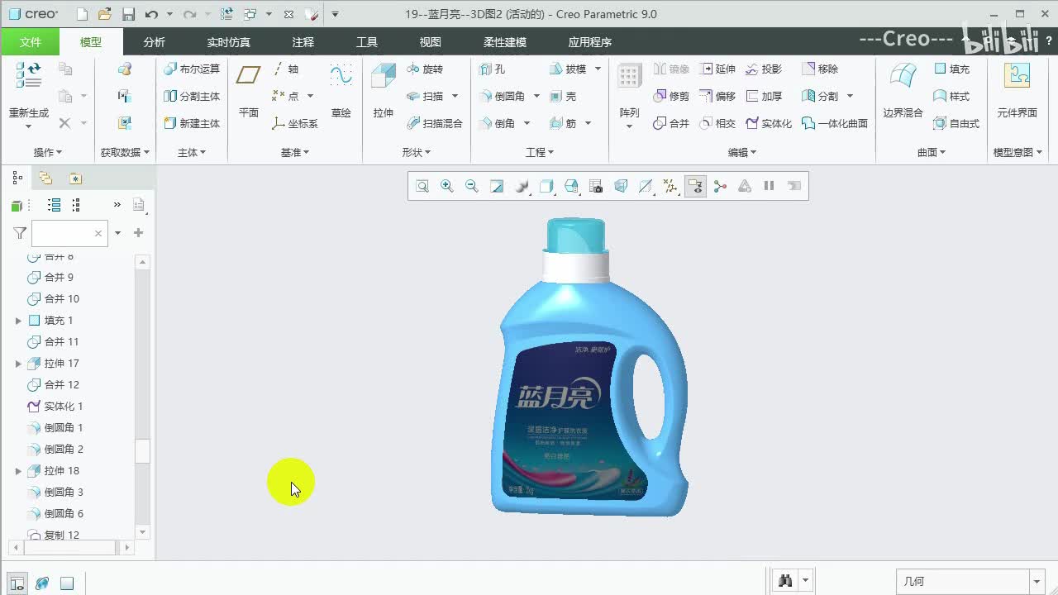Save the model with the floppy icon
Viewport: 1058px width, 595px height.
tap(128, 14)
